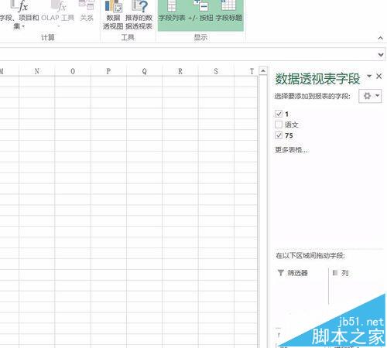
Task: Select column Q header
Action: [x=145, y=71]
